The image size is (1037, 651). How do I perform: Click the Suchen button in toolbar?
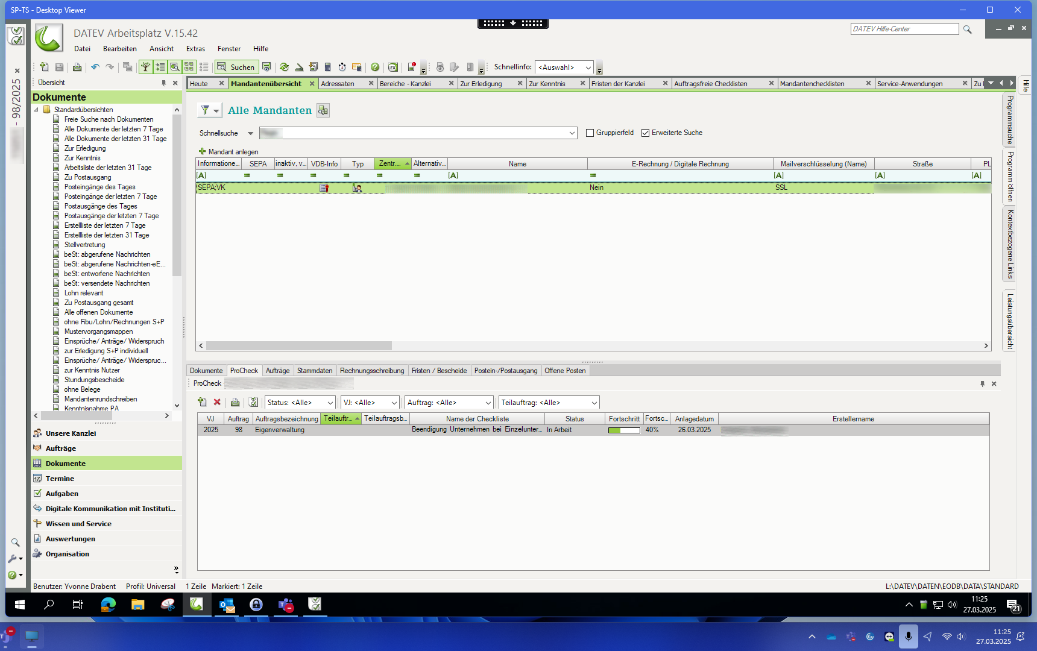tap(237, 68)
